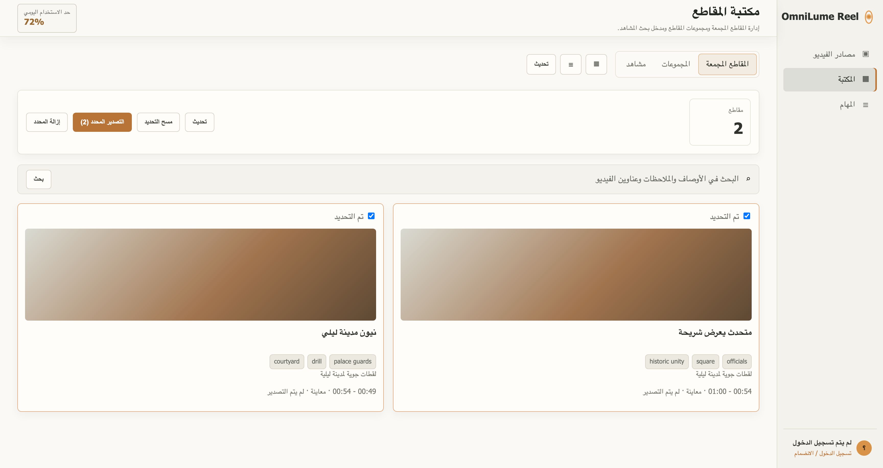Open video sources icon in sidebar

pos(866,54)
